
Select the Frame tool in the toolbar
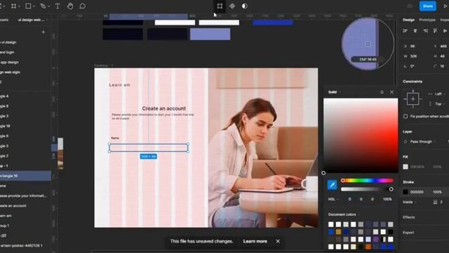[x=13, y=6]
